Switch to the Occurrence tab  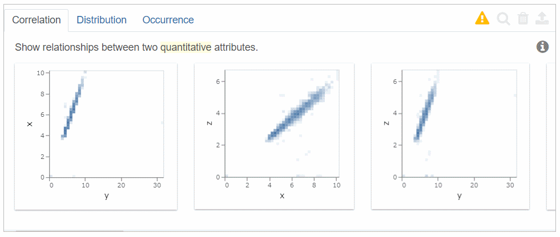(168, 20)
